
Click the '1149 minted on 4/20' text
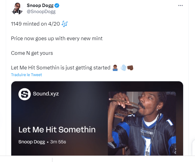(35, 24)
